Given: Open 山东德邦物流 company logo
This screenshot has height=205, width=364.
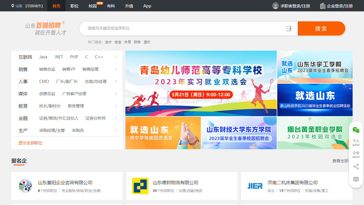Looking at the screenshot, I should (x=140, y=186).
